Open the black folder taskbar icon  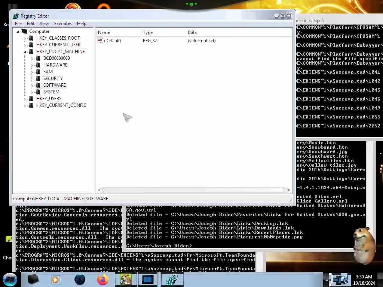pos(33,280)
